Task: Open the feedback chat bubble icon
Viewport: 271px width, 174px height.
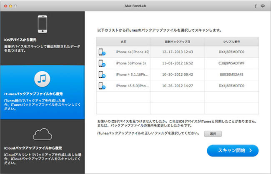Action: 263,6
